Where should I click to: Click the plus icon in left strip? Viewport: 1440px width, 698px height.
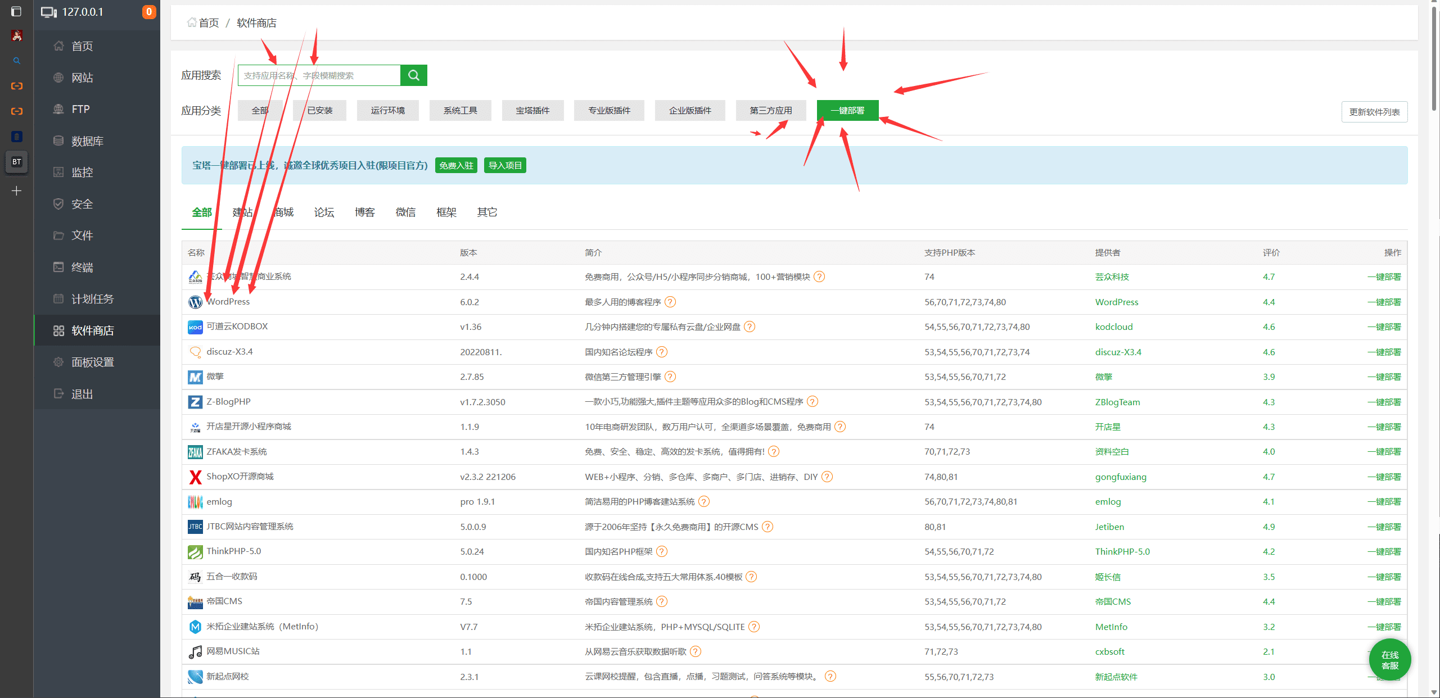pyautogui.click(x=17, y=191)
